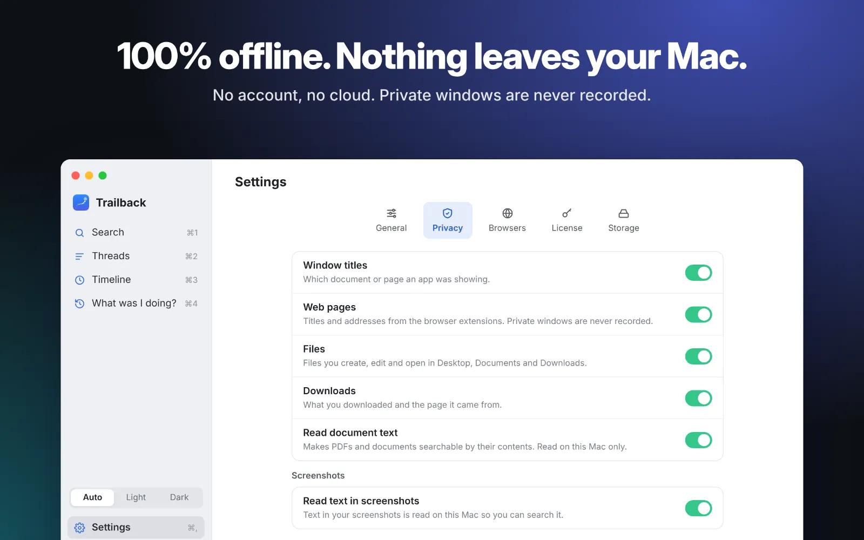Open Search via magnifier icon in sidebar

pos(79,233)
